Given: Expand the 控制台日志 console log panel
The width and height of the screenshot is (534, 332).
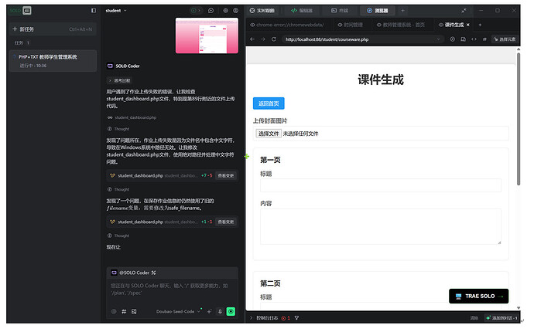Looking at the screenshot, I should [x=266, y=317].
